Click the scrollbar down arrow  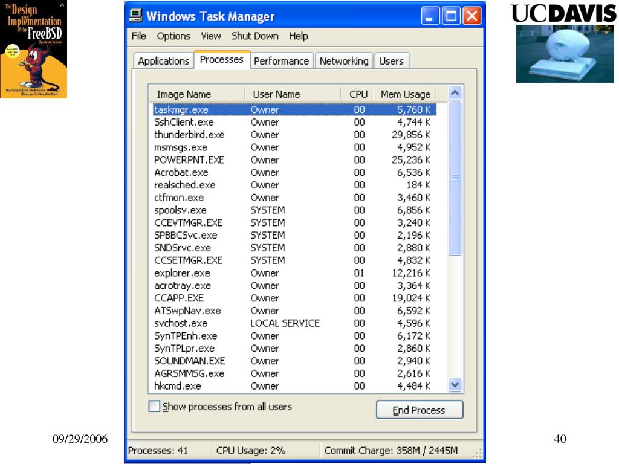pyautogui.click(x=455, y=384)
